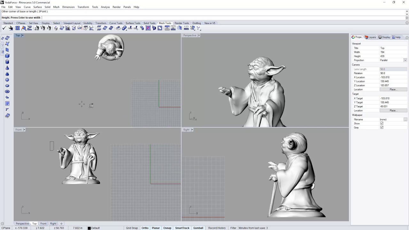Image resolution: width=409 pixels, height=230 pixels.
Task: Select the Mesh Truncated Cone tool
Action: click(x=7, y=74)
